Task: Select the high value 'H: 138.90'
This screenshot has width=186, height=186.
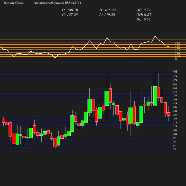Action: click(x=107, y=10)
